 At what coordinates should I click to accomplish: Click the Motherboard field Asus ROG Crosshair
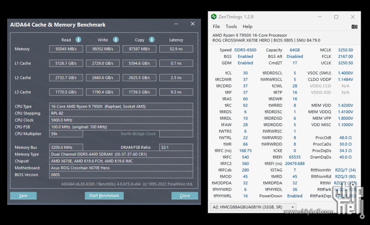[x=121, y=168]
